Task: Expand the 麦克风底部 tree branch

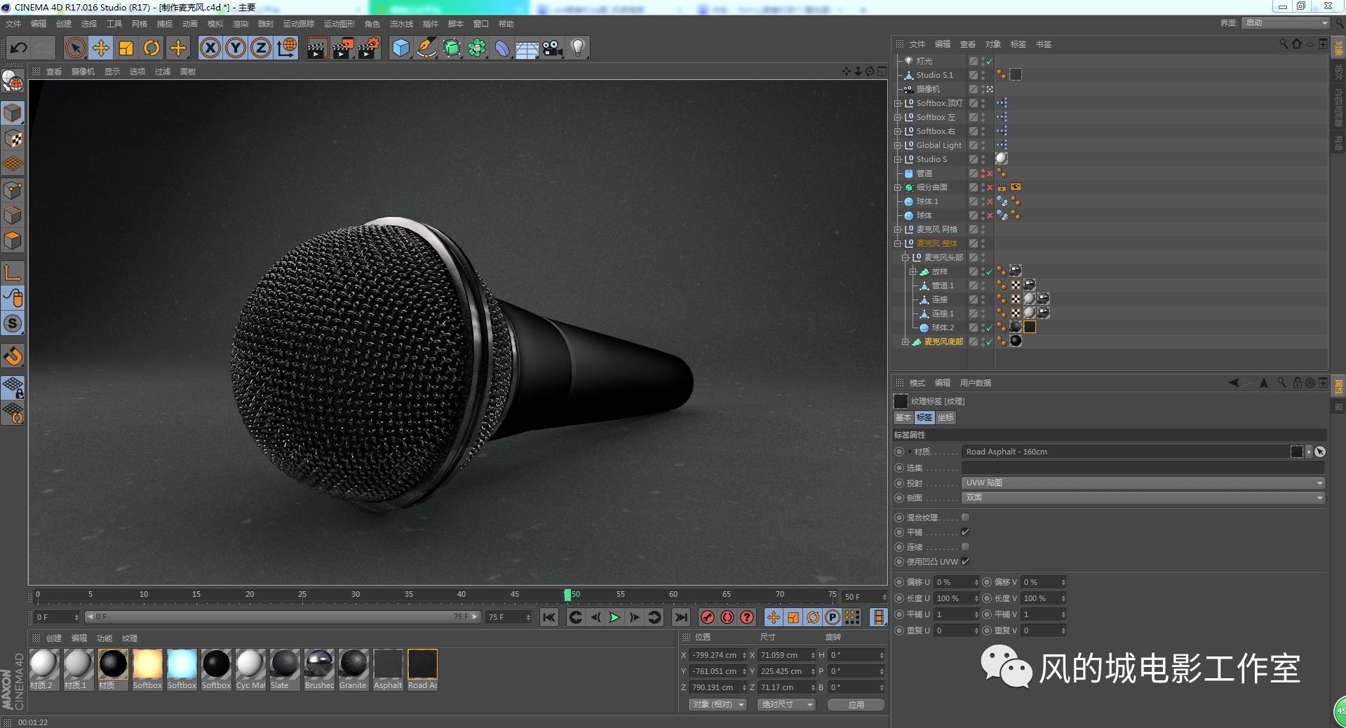Action: pyautogui.click(x=906, y=342)
